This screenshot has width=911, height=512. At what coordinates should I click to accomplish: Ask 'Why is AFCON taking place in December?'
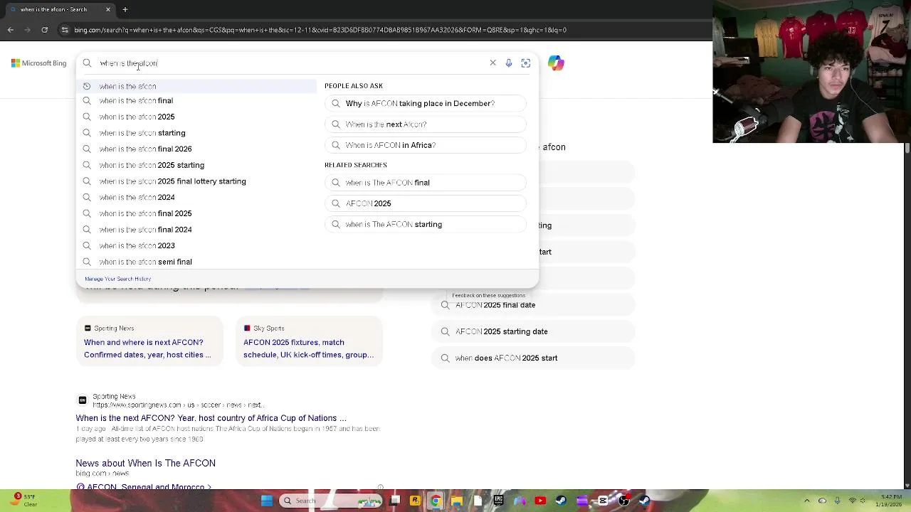point(426,104)
